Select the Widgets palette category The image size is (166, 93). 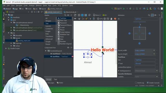coord(48,21)
